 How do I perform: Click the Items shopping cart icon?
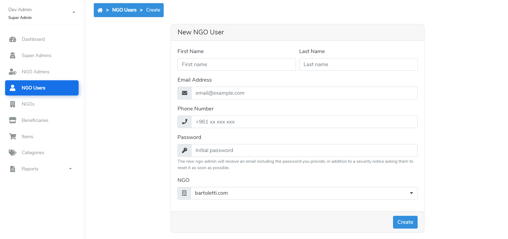pyautogui.click(x=13, y=137)
